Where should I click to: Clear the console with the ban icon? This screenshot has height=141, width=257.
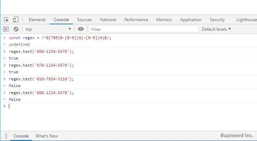point(16,29)
